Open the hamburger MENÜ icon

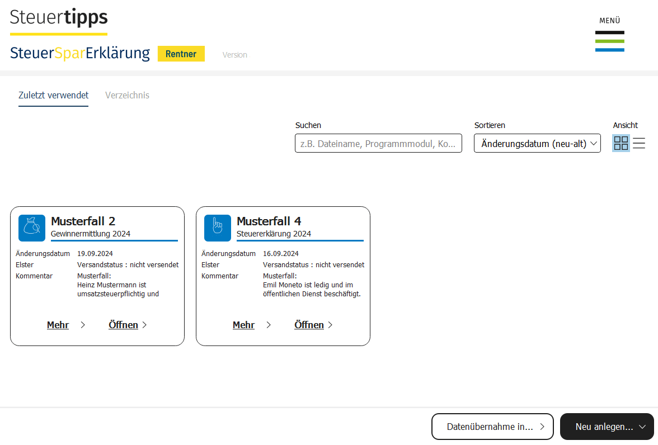pos(609,41)
